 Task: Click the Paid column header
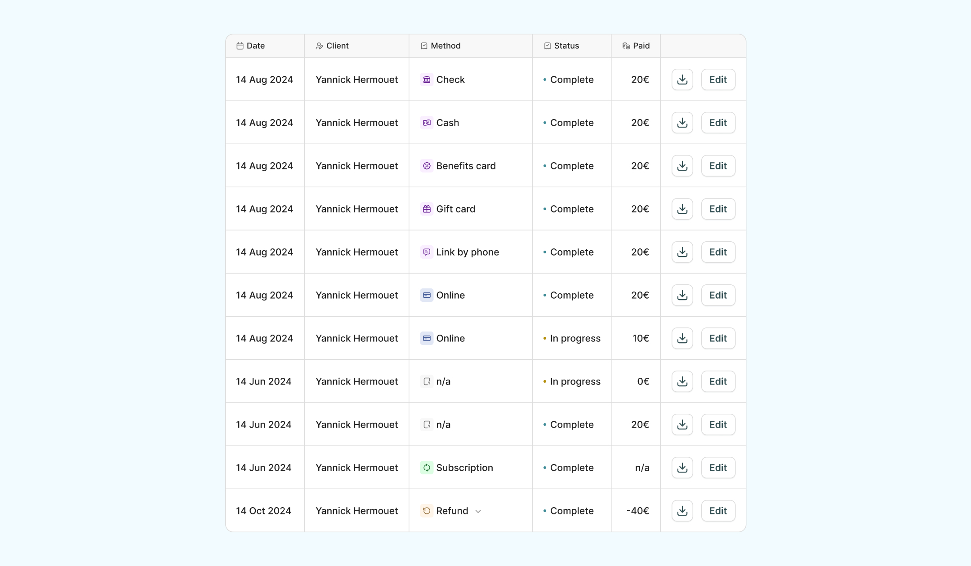tap(641, 46)
